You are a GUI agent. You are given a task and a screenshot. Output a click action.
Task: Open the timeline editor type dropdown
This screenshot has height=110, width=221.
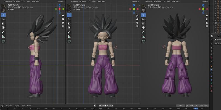pyautogui.click(x=3, y=106)
